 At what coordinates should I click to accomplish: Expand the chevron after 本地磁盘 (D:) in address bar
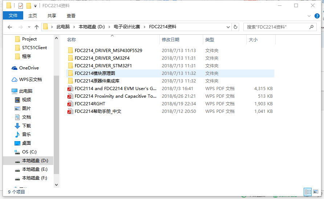(109, 27)
